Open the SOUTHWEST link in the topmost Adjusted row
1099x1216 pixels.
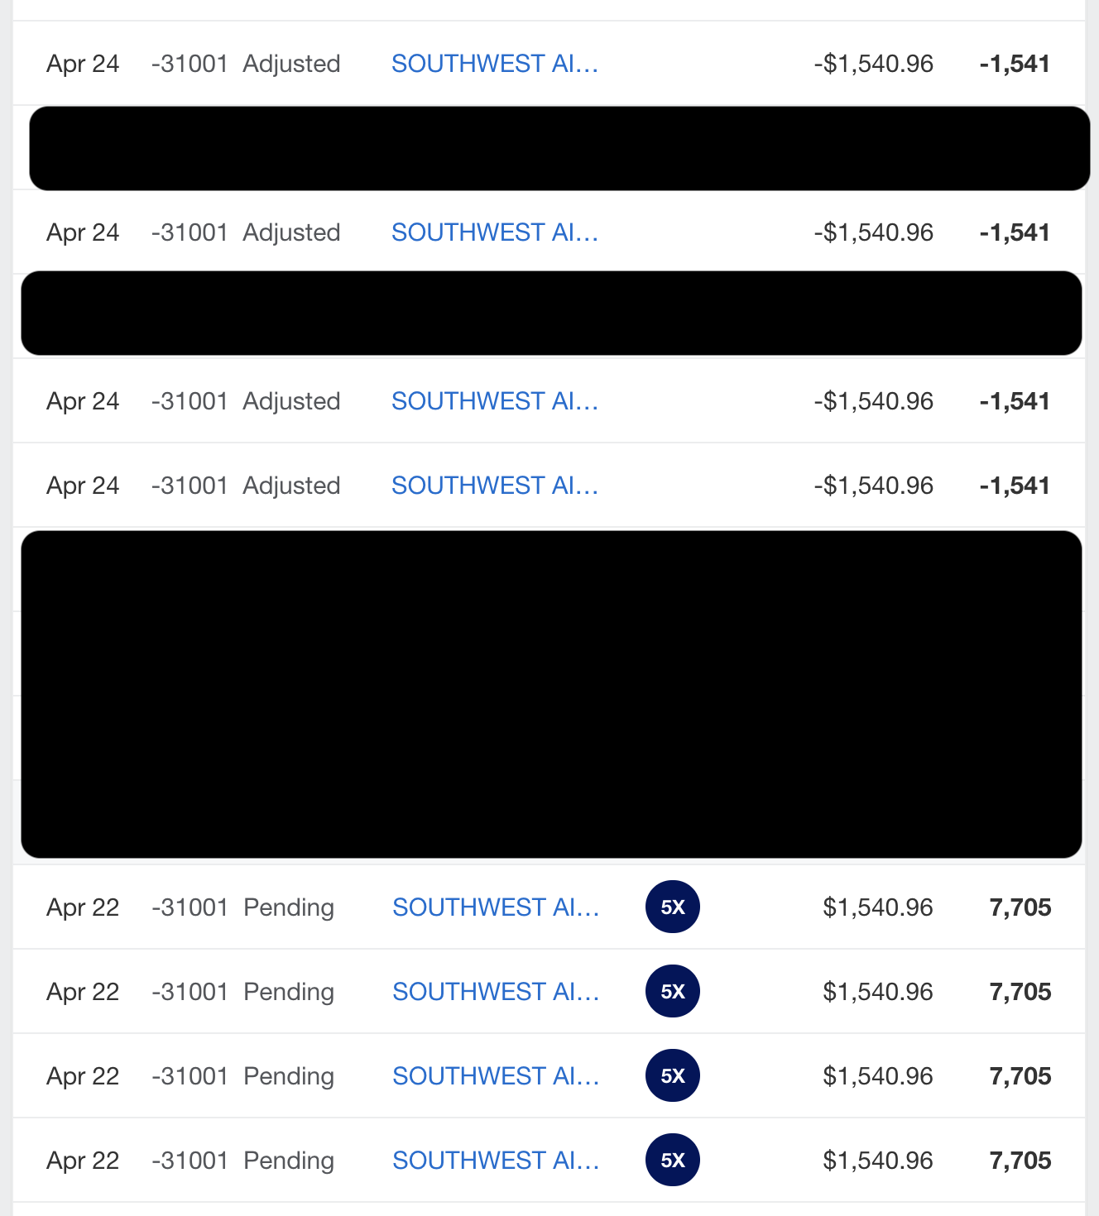click(494, 64)
